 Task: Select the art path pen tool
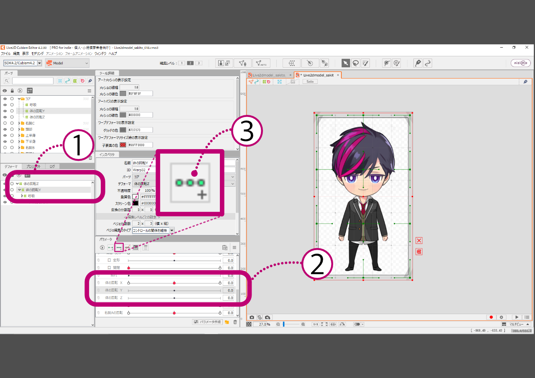tap(418, 63)
